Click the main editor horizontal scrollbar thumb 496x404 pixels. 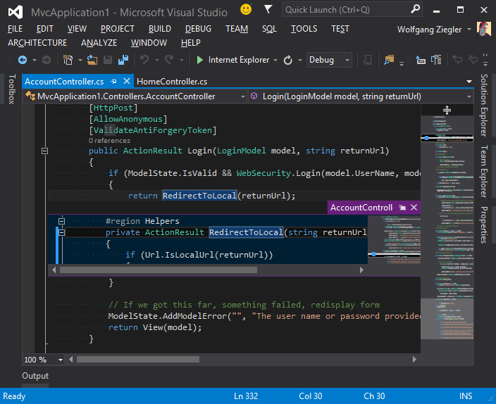tap(138, 360)
